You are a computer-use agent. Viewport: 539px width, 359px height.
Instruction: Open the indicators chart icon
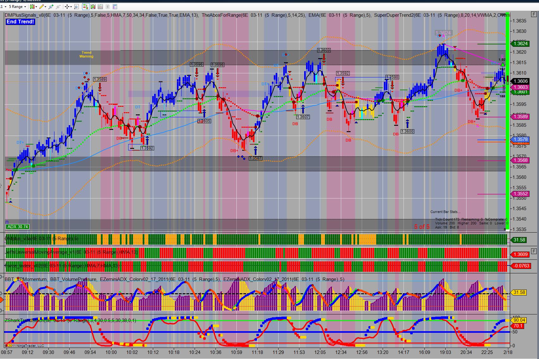click(100, 7)
